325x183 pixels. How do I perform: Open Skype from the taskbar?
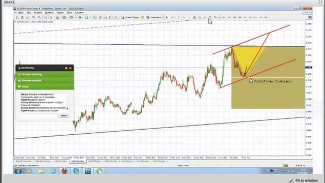tap(76, 171)
